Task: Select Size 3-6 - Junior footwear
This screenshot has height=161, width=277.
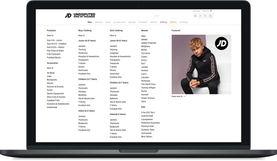Action: coord(54,40)
